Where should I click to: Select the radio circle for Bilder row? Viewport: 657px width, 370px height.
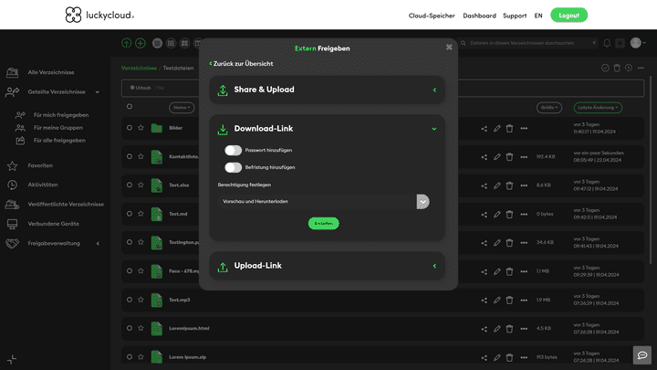point(130,128)
